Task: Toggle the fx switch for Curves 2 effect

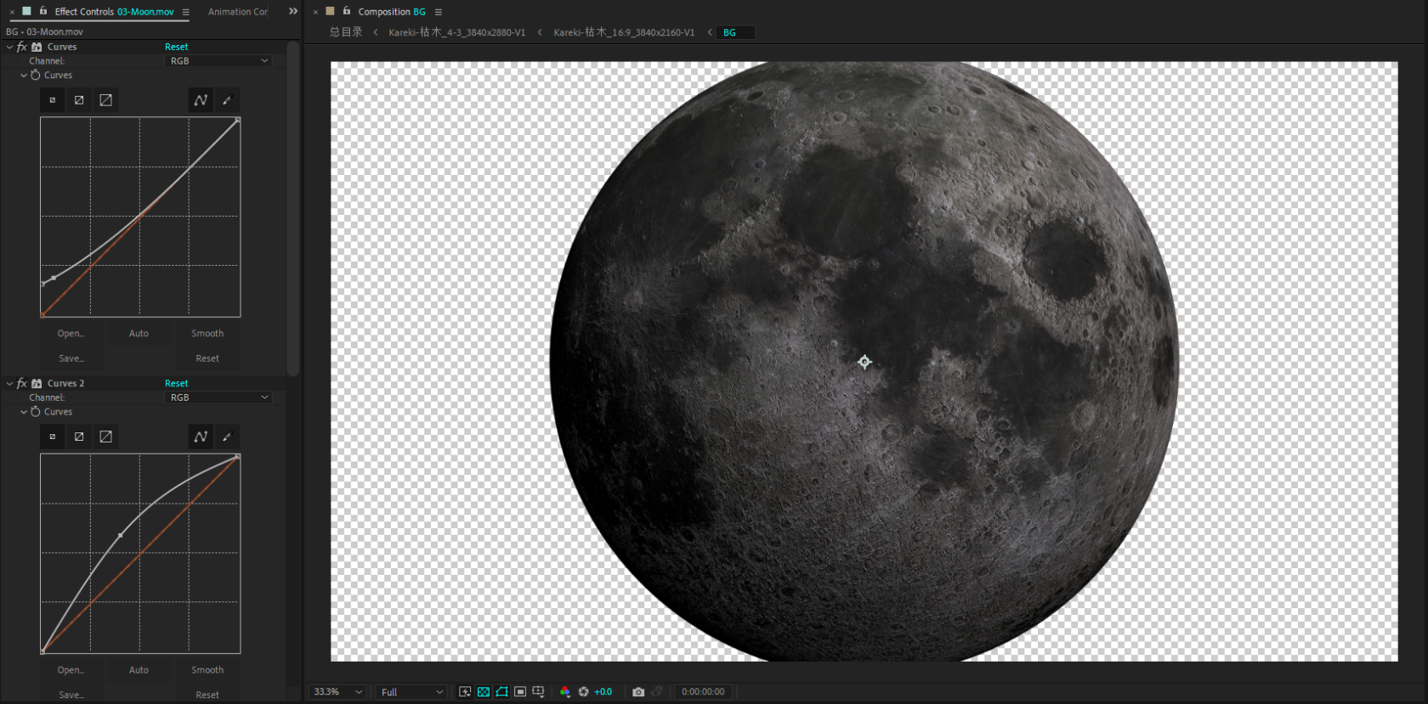Action: [22, 383]
